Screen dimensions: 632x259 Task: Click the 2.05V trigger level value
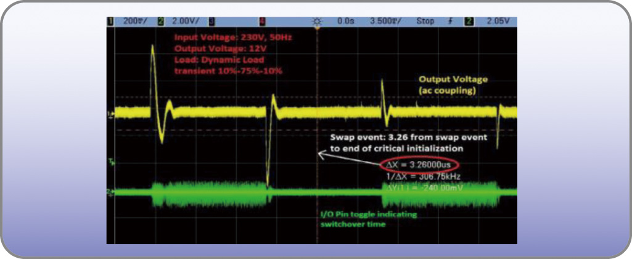[x=498, y=21]
